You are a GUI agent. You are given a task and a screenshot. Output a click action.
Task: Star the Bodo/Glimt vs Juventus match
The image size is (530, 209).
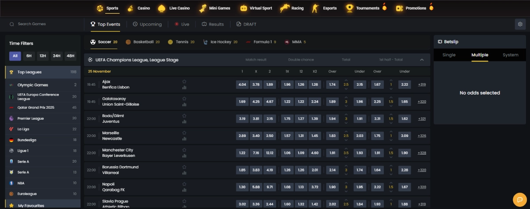click(x=184, y=115)
